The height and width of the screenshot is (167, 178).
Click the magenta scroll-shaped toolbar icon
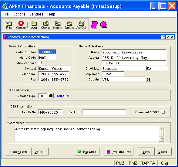(94, 25)
